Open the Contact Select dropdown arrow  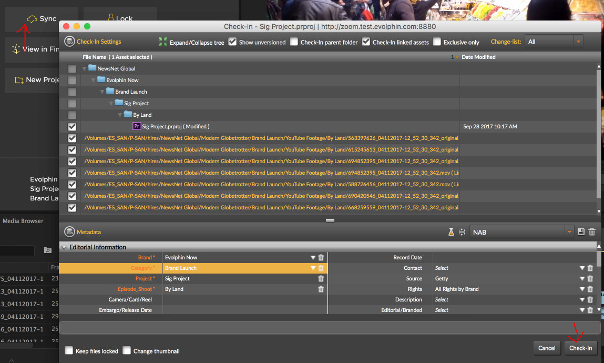click(x=582, y=268)
